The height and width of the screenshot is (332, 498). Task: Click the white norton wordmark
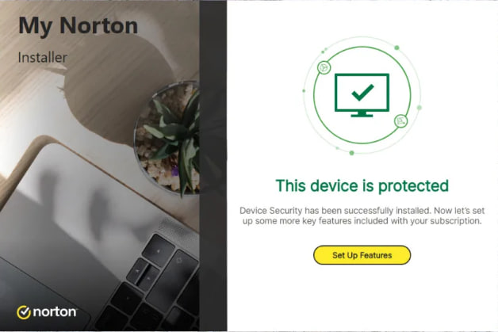55,312
